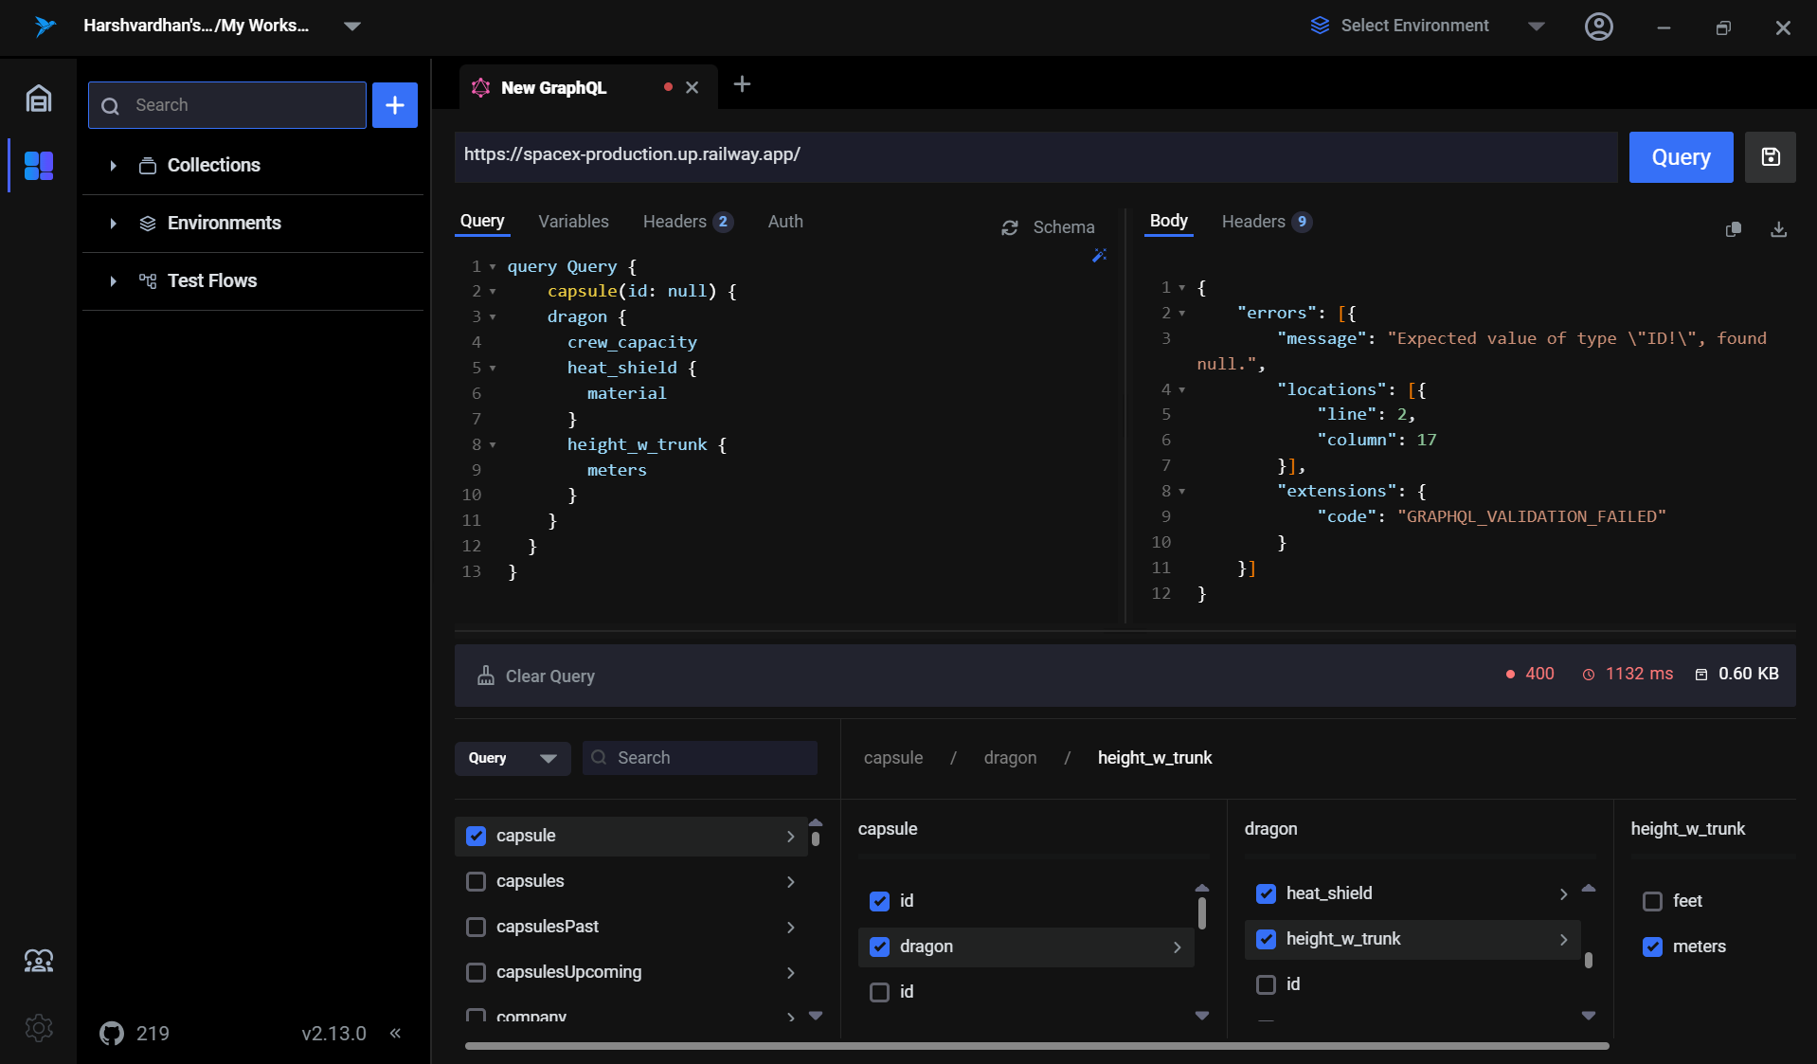
Task: Open the response Headers tab
Action: point(1267,222)
